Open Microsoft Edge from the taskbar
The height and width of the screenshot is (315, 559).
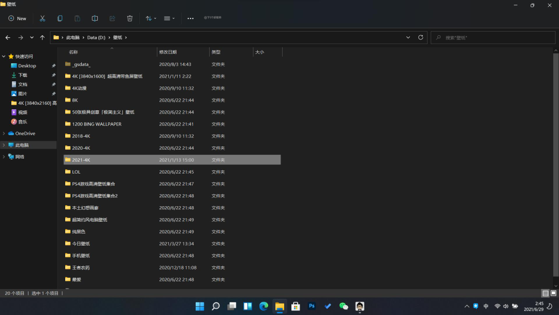[263, 306]
